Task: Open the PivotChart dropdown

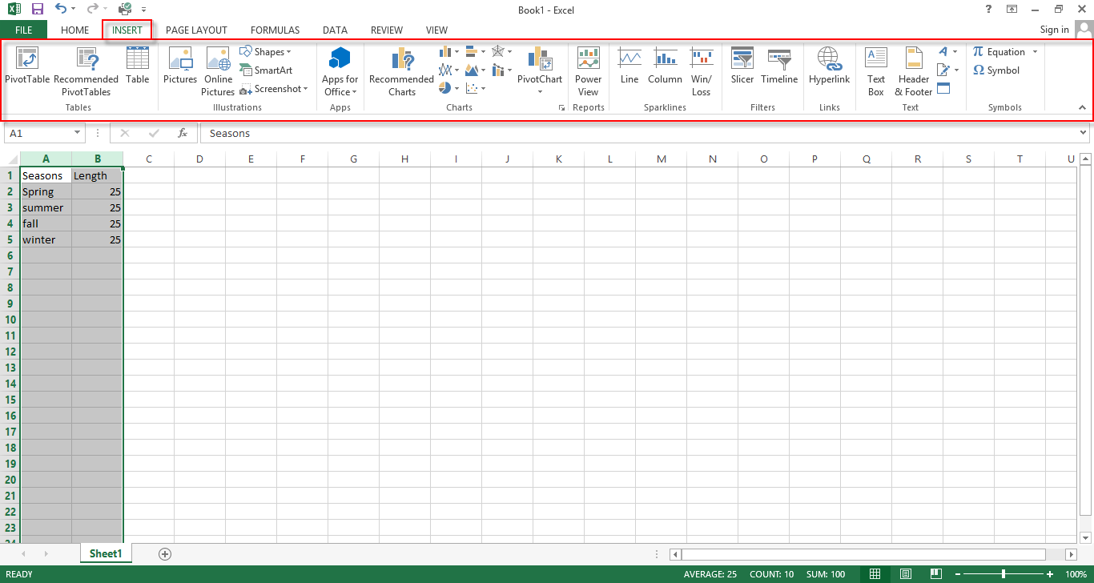Action: tap(540, 91)
